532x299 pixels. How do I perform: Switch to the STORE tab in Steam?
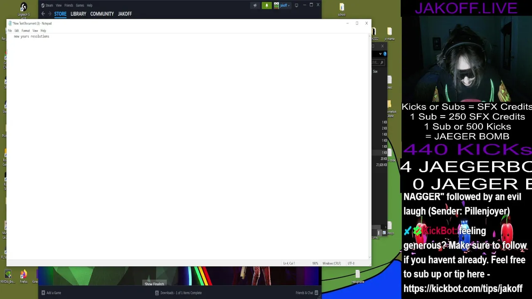60,14
